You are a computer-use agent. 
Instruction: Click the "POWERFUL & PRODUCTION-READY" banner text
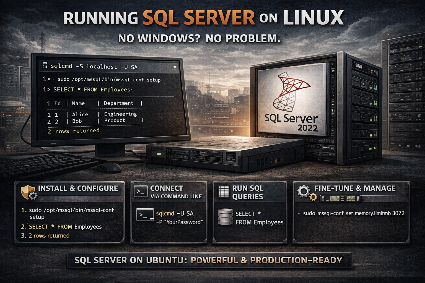[x=267, y=260]
